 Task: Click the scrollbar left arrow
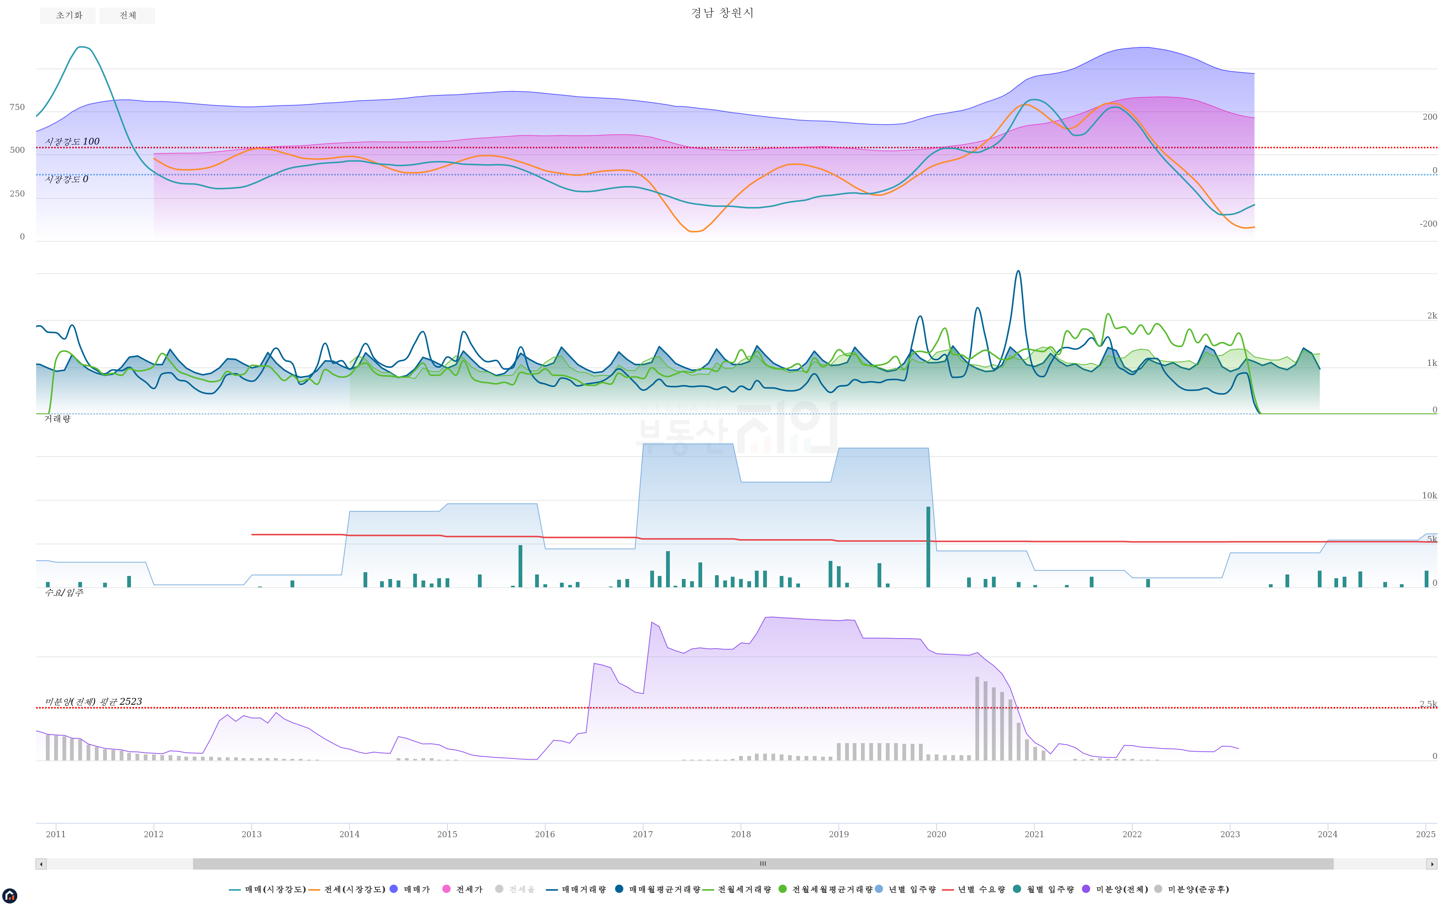point(41,864)
